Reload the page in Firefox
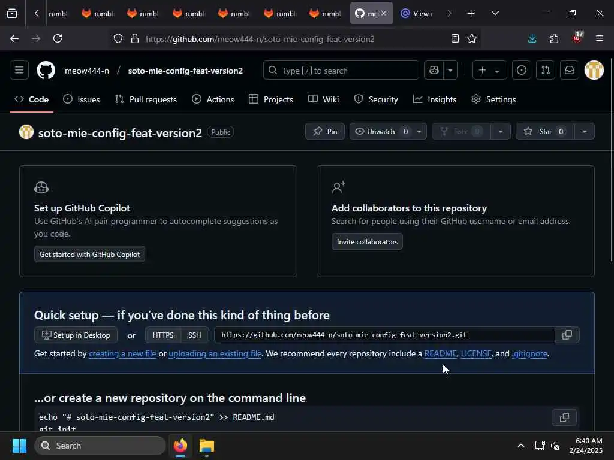Screen dimensions: 614x460 point(58,38)
